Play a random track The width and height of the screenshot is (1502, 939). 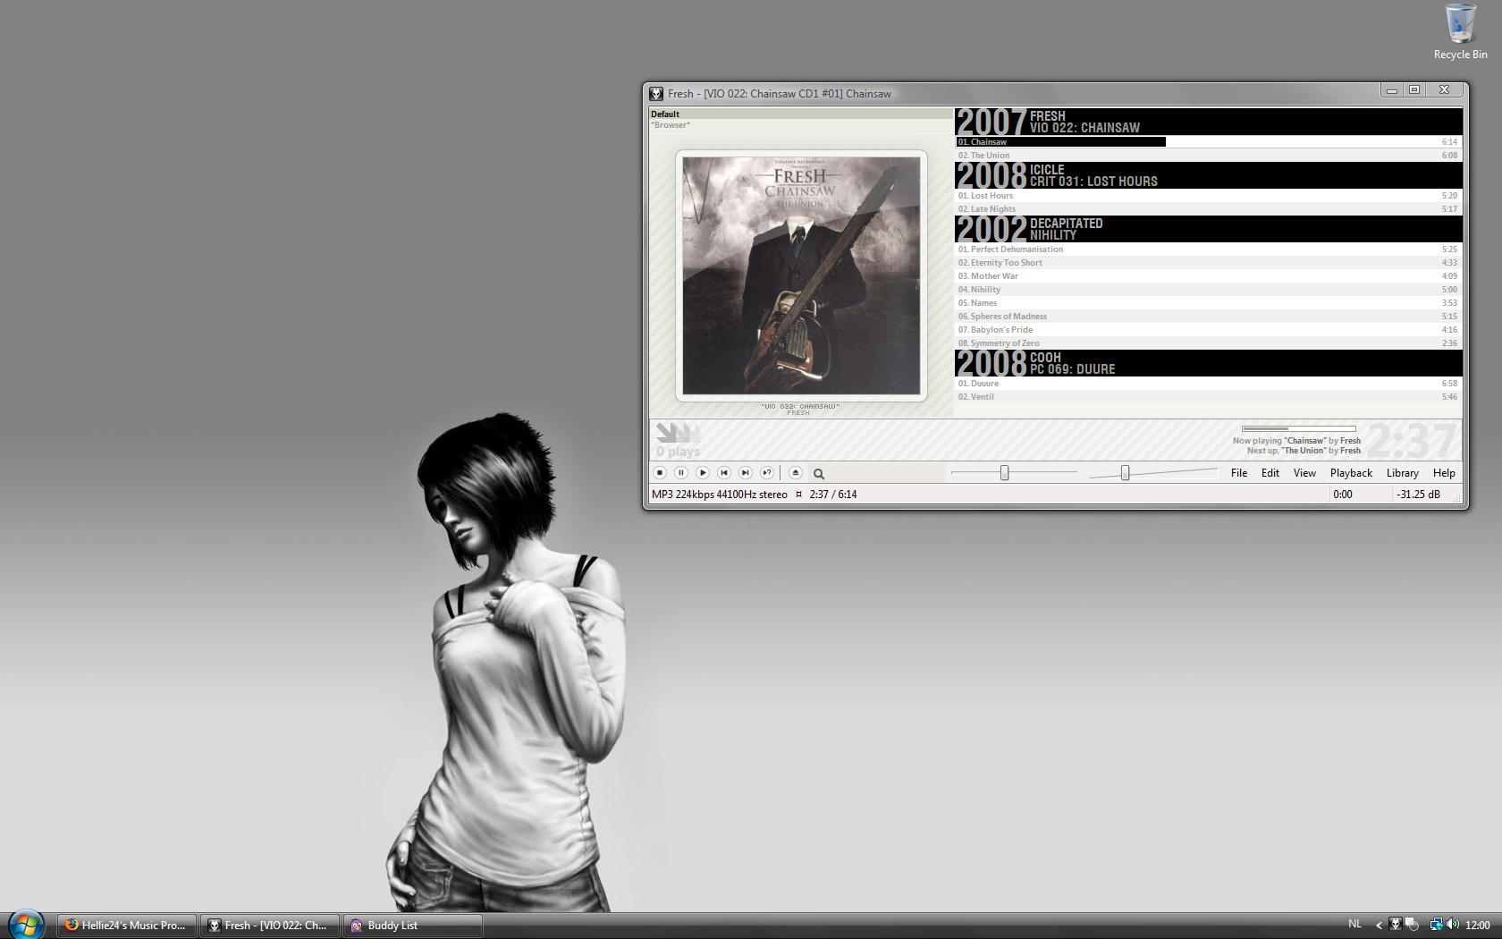pyautogui.click(x=767, y=473)
